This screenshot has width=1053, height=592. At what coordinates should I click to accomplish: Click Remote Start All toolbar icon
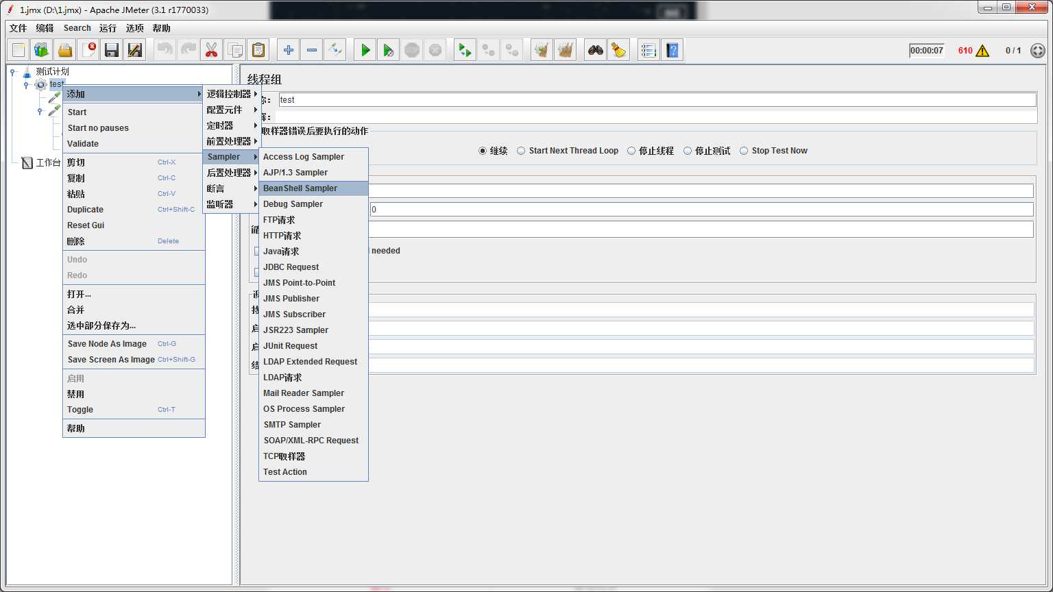tap(465, 50)
